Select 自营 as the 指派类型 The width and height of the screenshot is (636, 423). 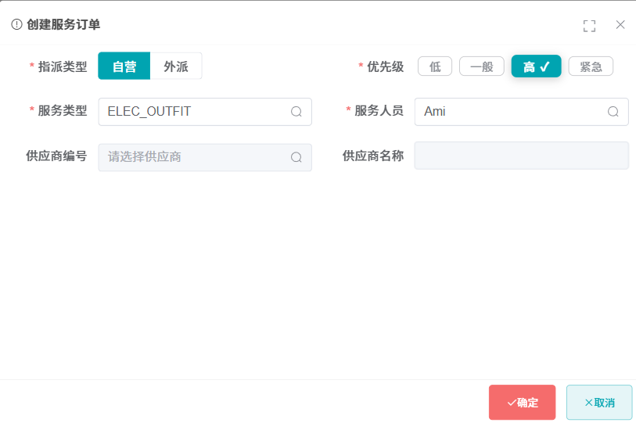tap(124, 66)
